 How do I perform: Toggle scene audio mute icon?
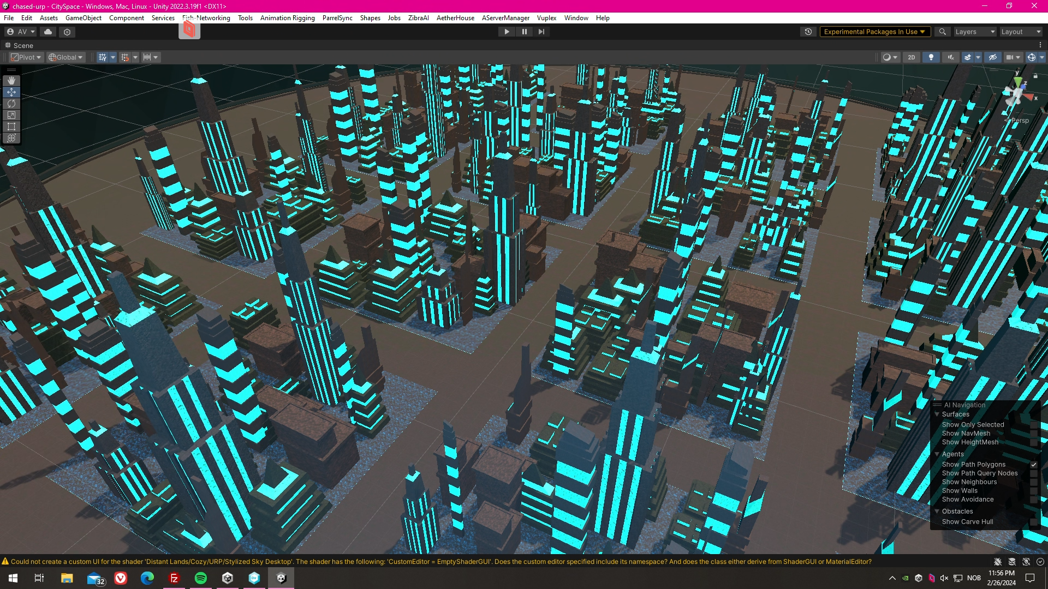pos(951,57)
